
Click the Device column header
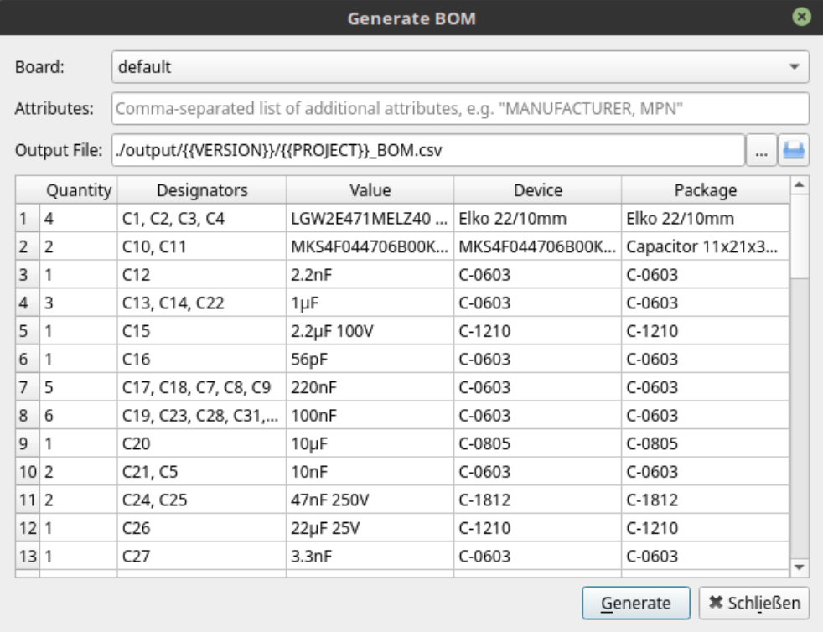[537, 190]
